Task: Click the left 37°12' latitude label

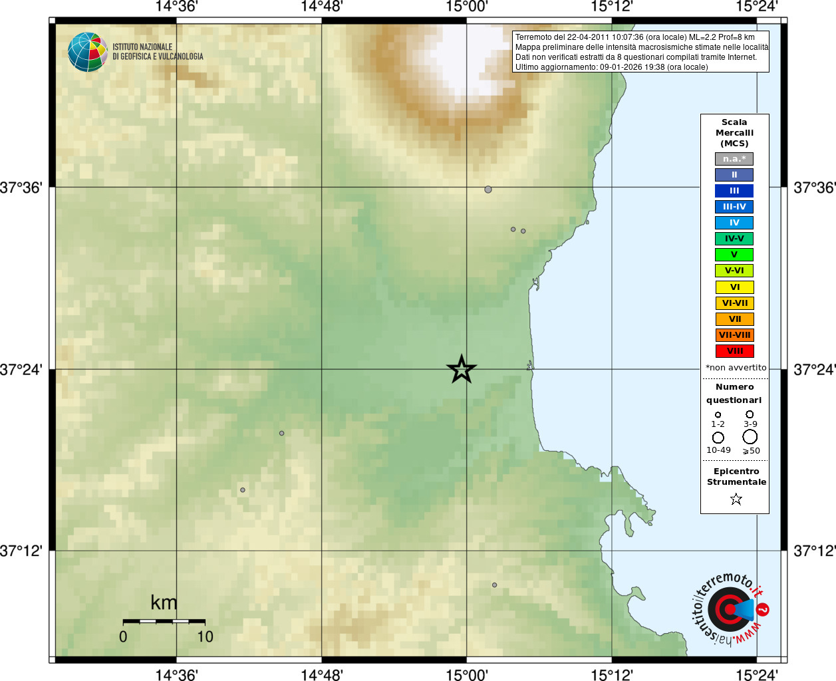Action: (x=21, y=551)
